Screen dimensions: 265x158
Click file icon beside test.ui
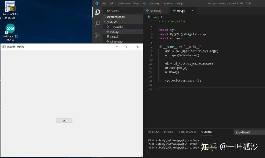pos(108,36)
